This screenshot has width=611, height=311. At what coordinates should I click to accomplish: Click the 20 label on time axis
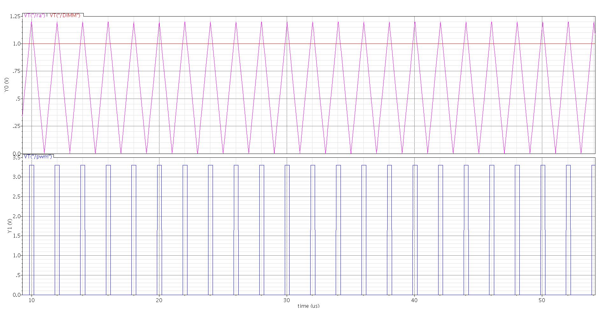(159, 301)
